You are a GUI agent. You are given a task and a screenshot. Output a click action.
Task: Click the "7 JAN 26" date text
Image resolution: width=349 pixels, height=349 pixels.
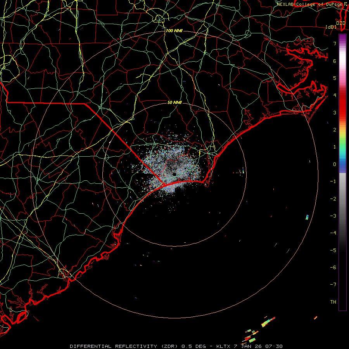[x=248, y=346]
